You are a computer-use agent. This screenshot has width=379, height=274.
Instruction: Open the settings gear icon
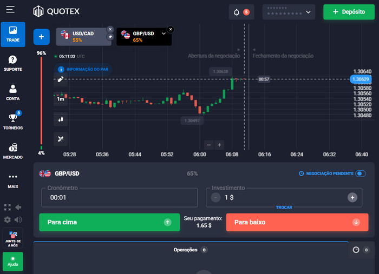coord(8,220)
